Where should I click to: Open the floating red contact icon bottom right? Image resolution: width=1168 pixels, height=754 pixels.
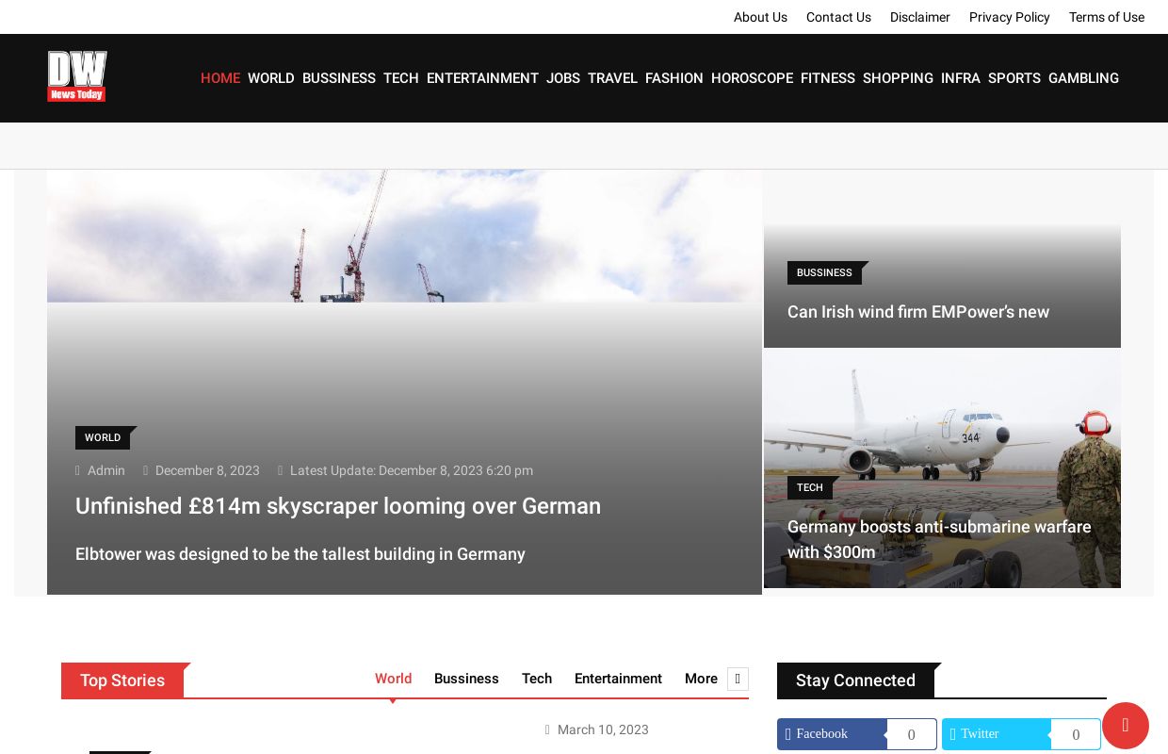pyautogui.click(x=1126, y=726)
